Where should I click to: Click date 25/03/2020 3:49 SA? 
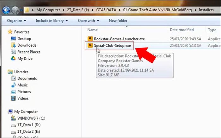[186, 39]
